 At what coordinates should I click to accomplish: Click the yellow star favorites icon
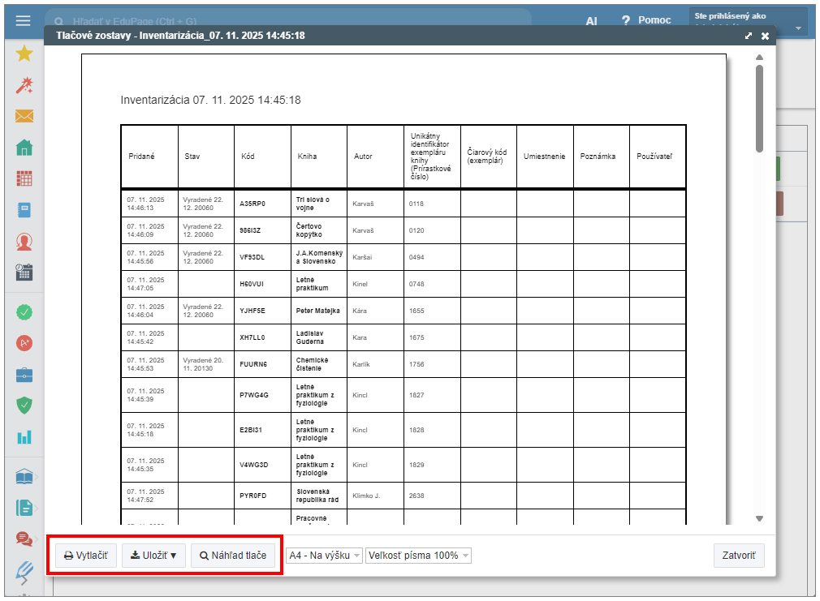(24, 54)
